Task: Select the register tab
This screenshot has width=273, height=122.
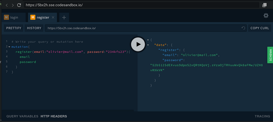Action: [x=42, y=17]
